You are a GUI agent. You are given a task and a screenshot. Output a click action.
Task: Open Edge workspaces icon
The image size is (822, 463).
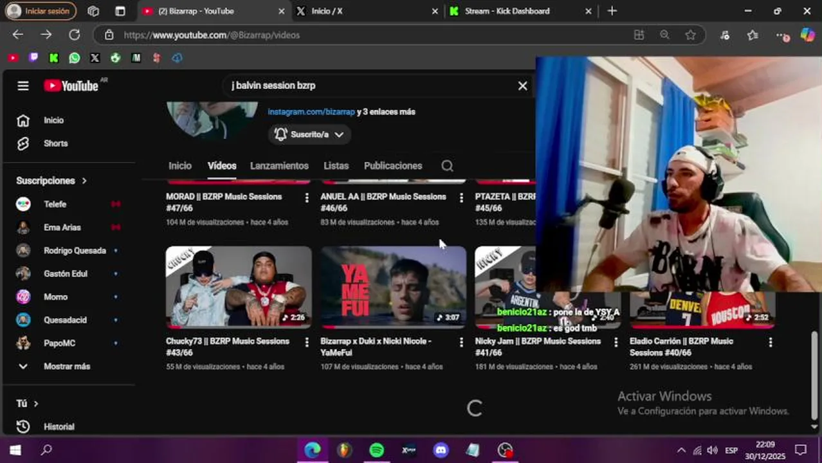(x=93, y=11)
